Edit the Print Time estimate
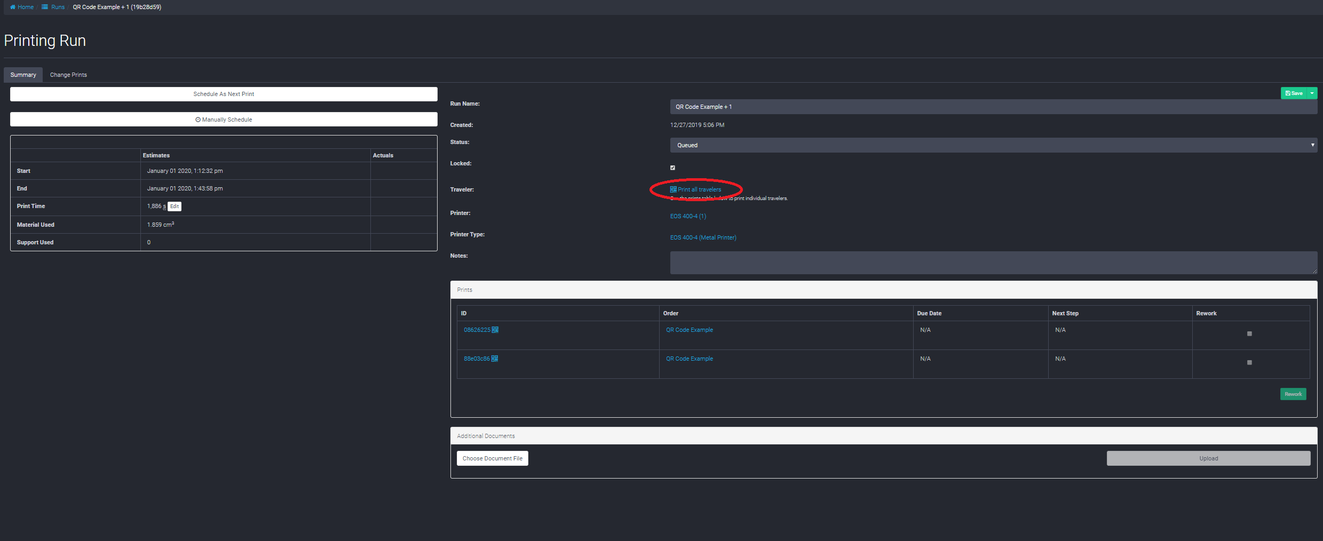 pos(175,206)
